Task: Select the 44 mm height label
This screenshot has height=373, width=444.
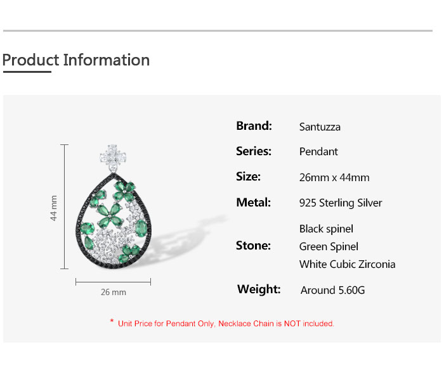Action: (54, 207)
